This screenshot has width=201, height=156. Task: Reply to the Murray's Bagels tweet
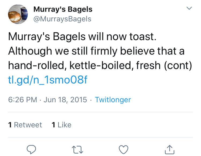[x=32, y=149]
